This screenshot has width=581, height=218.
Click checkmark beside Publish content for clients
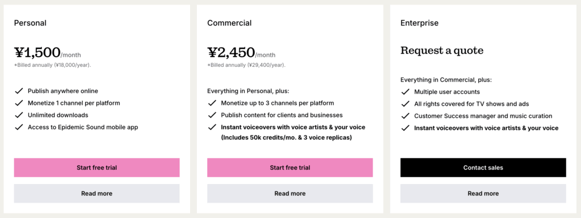click(212, 115)
